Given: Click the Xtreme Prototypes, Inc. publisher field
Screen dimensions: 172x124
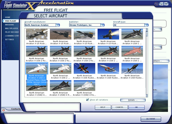Looking at the screenshot, I should (85, 25).
